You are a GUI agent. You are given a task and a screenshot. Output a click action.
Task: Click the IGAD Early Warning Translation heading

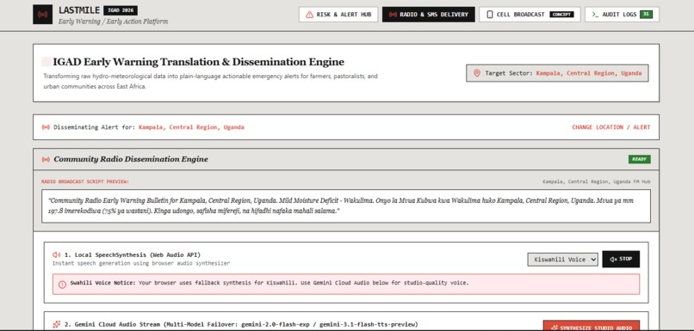click(198, 62)
